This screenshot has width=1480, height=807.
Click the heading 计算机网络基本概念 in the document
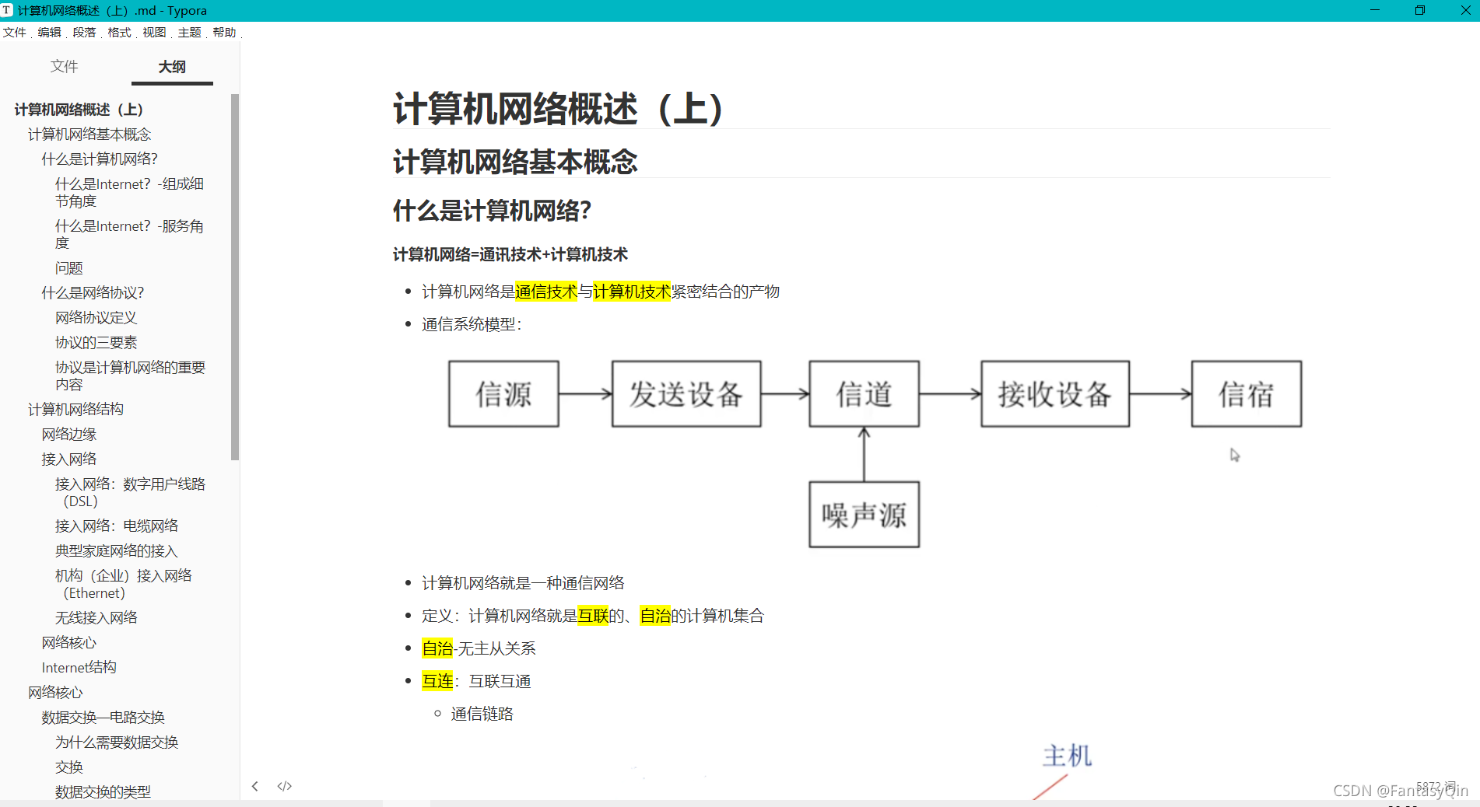point(515,162)
